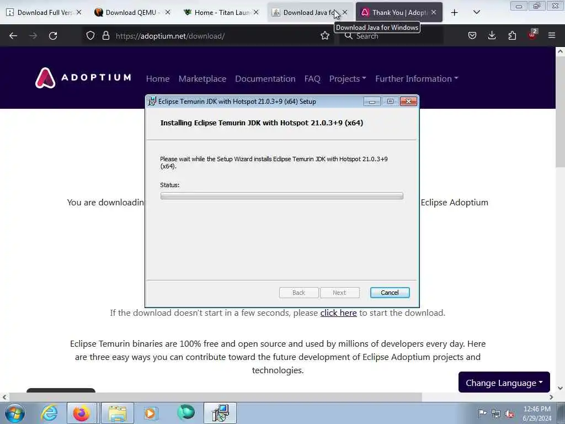This screenshot has width=565, height=424.
Task: Switch to Firefox in the taskbar
Action: 82,413
